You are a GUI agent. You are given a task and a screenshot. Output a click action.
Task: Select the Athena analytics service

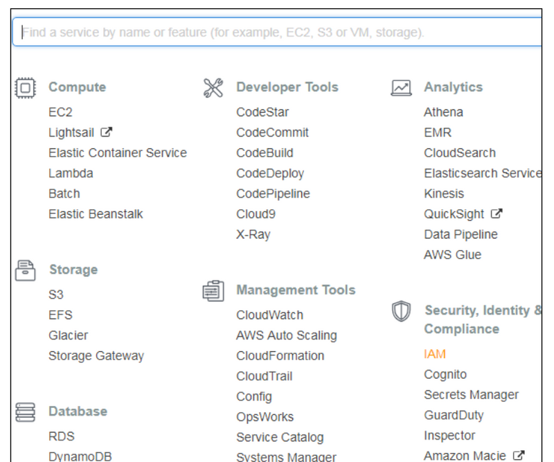pos(443,112)
